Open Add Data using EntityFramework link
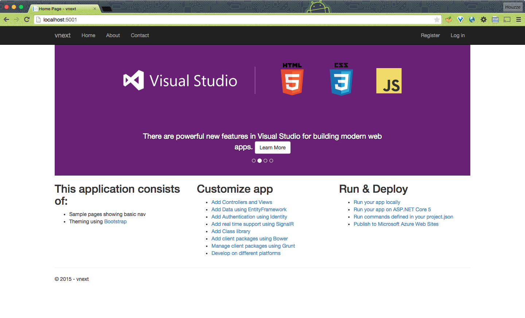Image resolution: width=525 pixels, height=318 pixels. coord(249,209)
